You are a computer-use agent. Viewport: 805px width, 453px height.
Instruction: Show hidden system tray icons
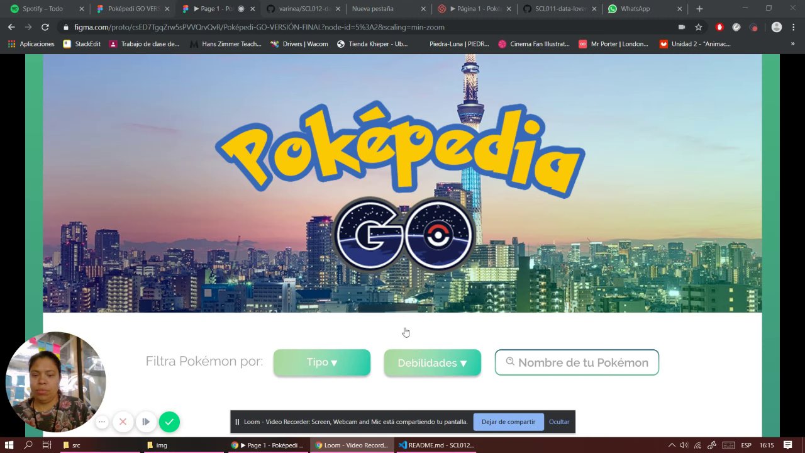pos(672,445)
